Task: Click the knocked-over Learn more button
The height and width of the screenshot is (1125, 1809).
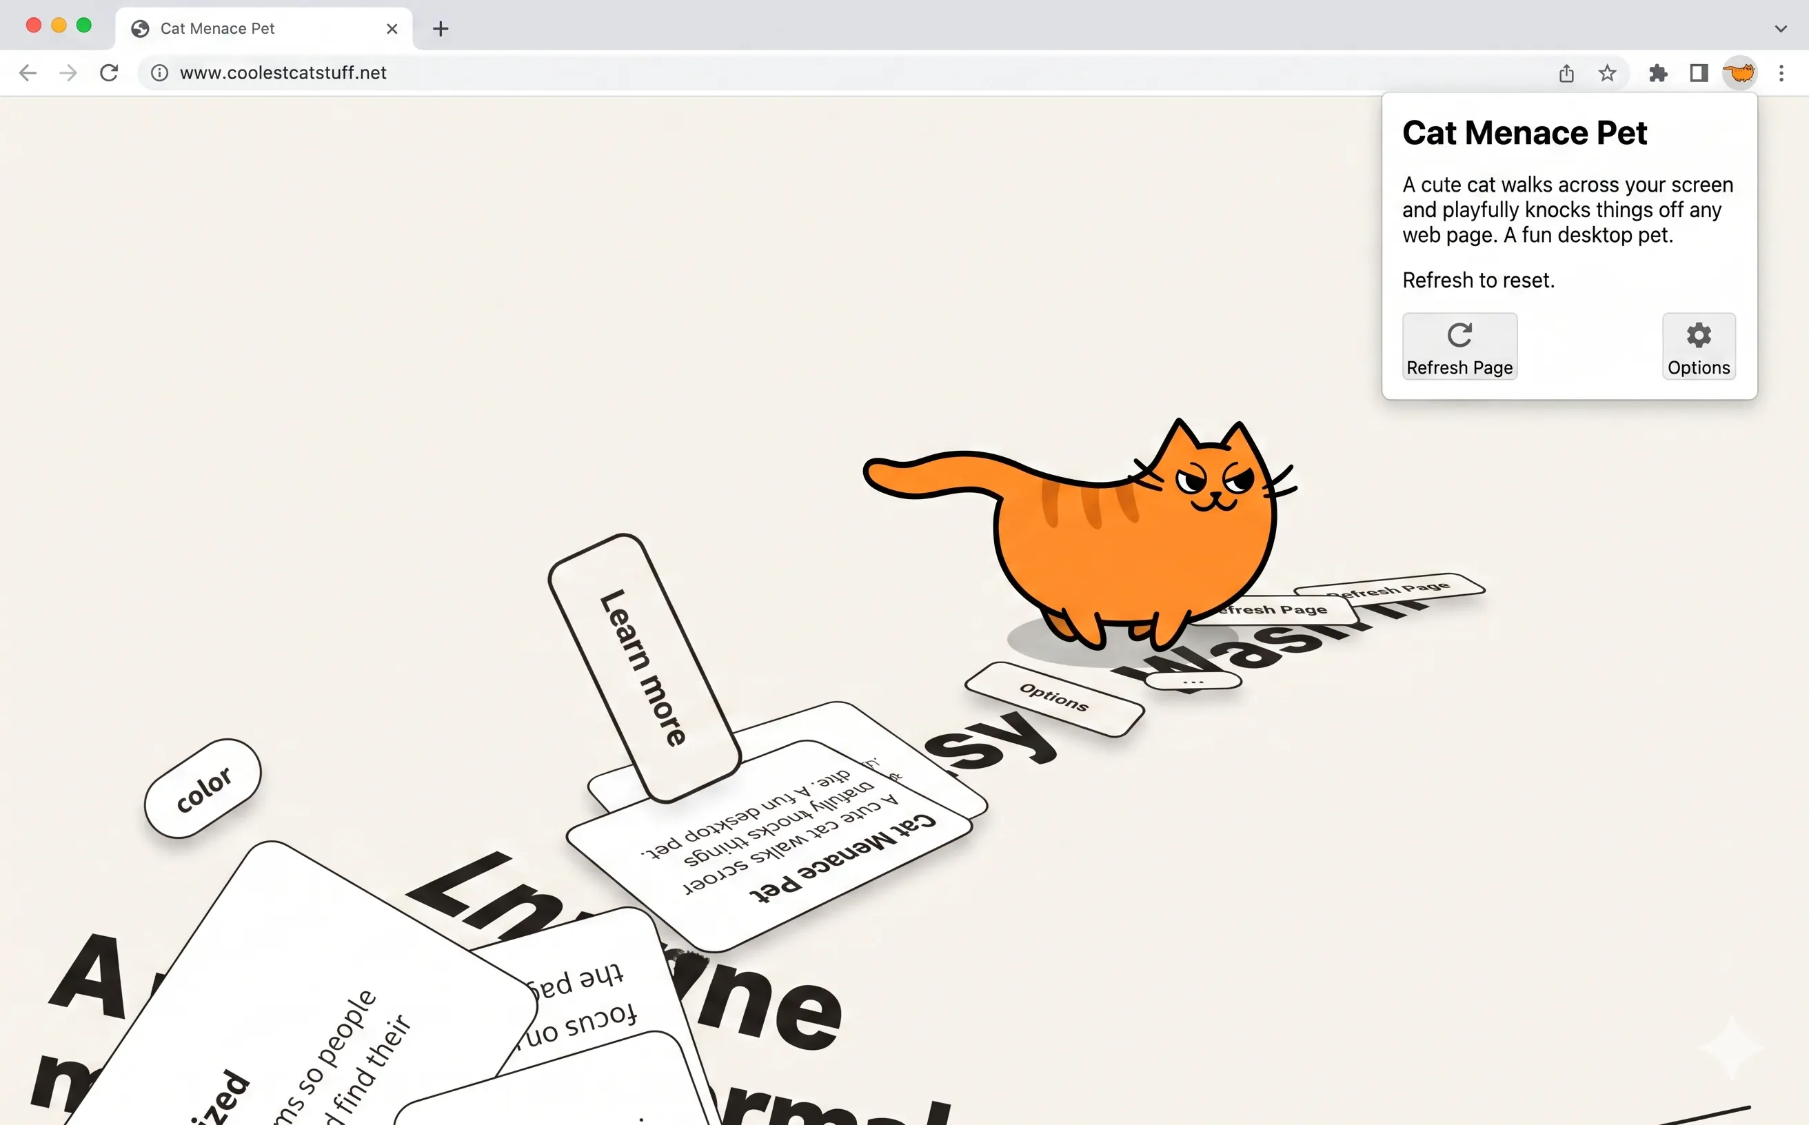Action: 645,668
